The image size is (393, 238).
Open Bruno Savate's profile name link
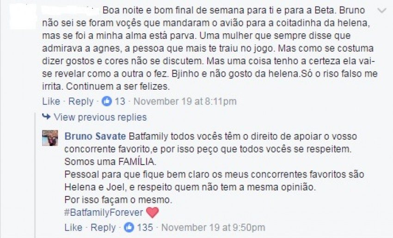pos(95,137)
